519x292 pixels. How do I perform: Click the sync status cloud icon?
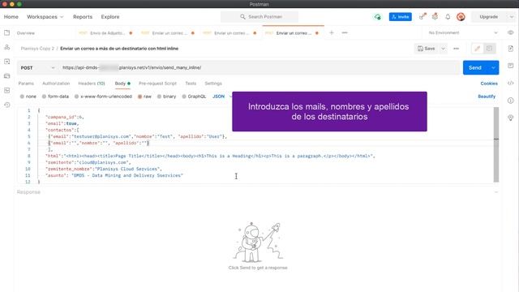pyautogui.click(x=377, y=17)
